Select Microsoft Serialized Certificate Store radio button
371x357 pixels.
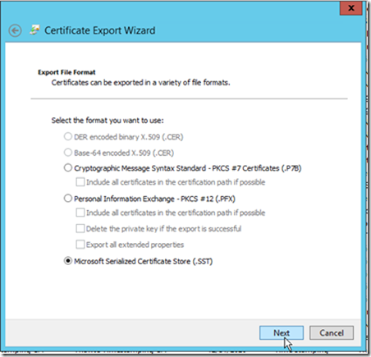pos(68,261)
